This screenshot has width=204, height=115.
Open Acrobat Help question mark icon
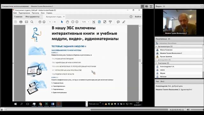131,17
